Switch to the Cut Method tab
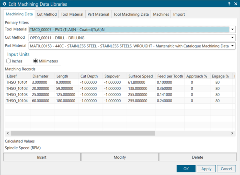240x175 pixels. [47, 14]
